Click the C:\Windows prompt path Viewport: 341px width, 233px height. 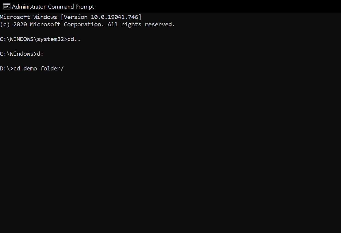(17, 54)
